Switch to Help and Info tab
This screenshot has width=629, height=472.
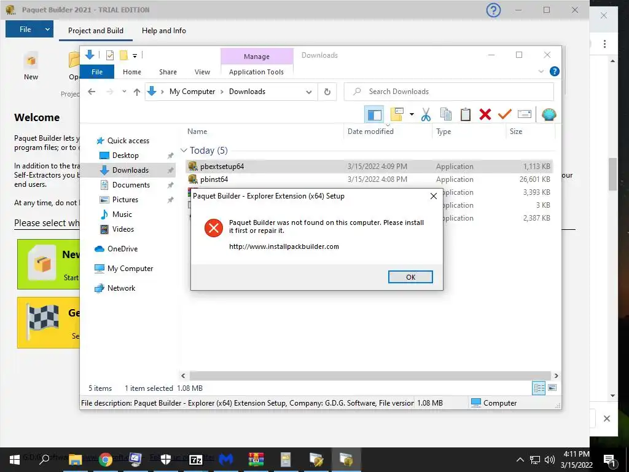pos(163,31)
